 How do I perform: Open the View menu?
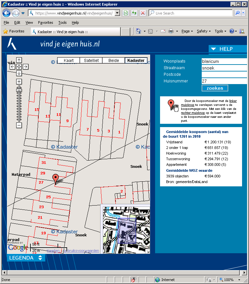(x=29, y=23)
